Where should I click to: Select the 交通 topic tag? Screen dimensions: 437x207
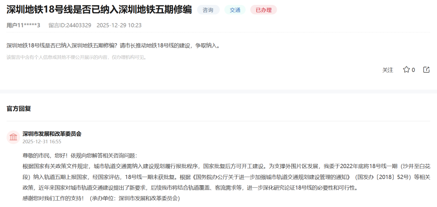pos(235,10)
